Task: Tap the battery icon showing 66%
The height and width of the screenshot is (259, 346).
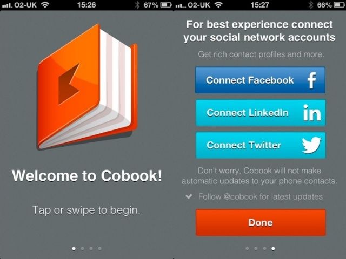Action: [340, 5]
